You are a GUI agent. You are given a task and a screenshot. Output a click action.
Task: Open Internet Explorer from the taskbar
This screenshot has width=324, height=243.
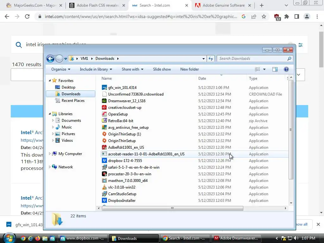tap(30, 238)
